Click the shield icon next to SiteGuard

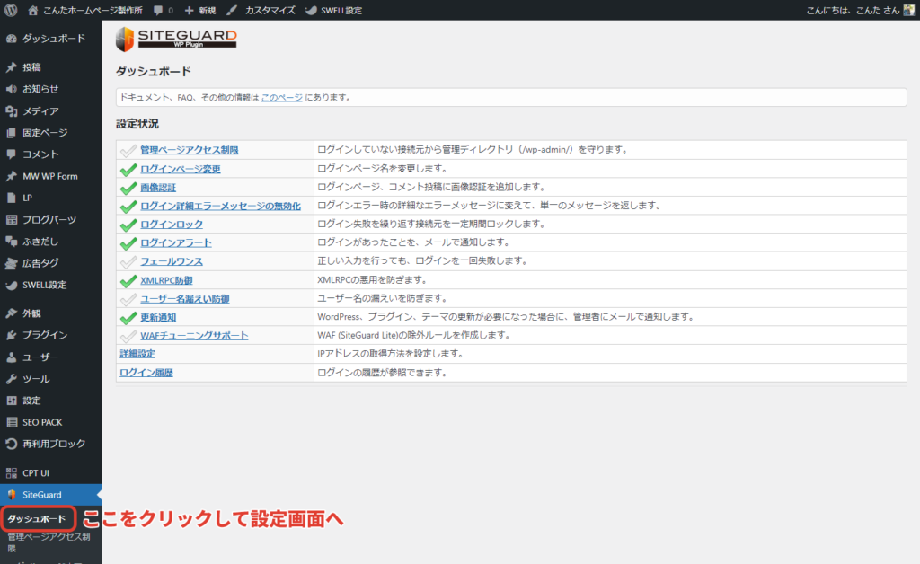pyautogui.click(x=11, y=495)
